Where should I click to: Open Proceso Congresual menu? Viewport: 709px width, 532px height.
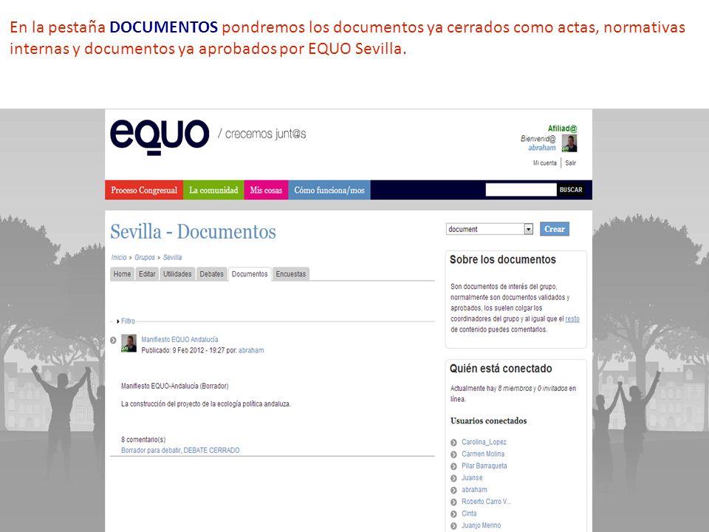(x=144, y=190)
